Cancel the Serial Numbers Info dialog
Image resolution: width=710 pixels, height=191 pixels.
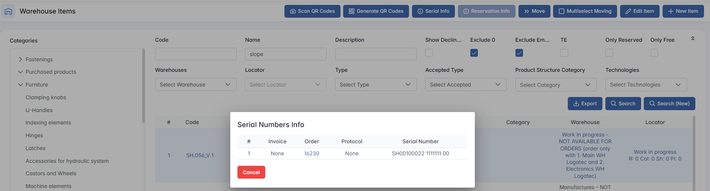point(251,172)
